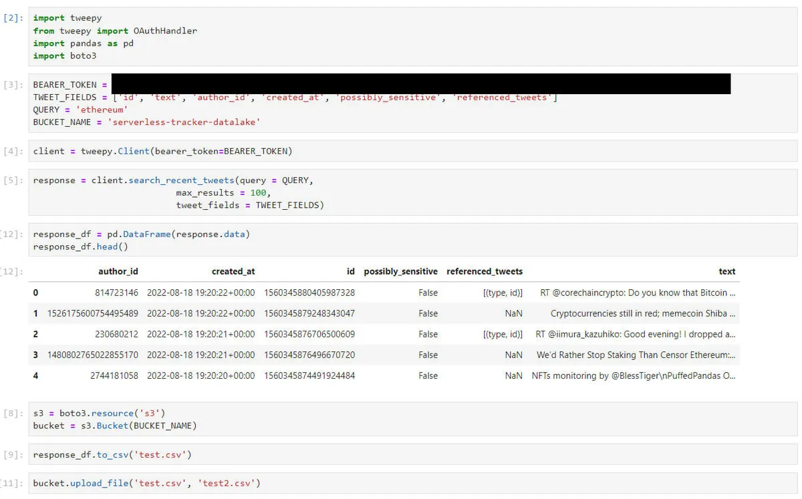Click the tweet text Cryptocurrencies still in red
Viewport: 802px width, 499px height.
pyautogui.click(x=644, y=313)
